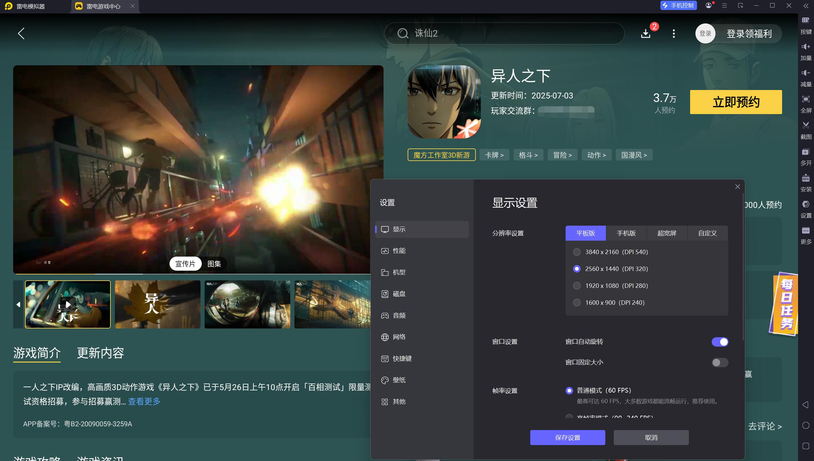Open the 性能 settings section

point(399,251)
